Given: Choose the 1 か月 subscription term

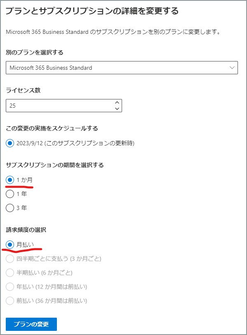Looking at the screenshot, I should click(10, 180).
